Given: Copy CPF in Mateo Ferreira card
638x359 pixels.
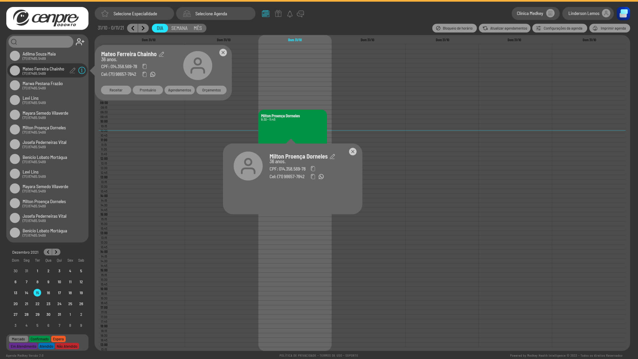Looking at the screenshot, I should (x=145, y=66).
